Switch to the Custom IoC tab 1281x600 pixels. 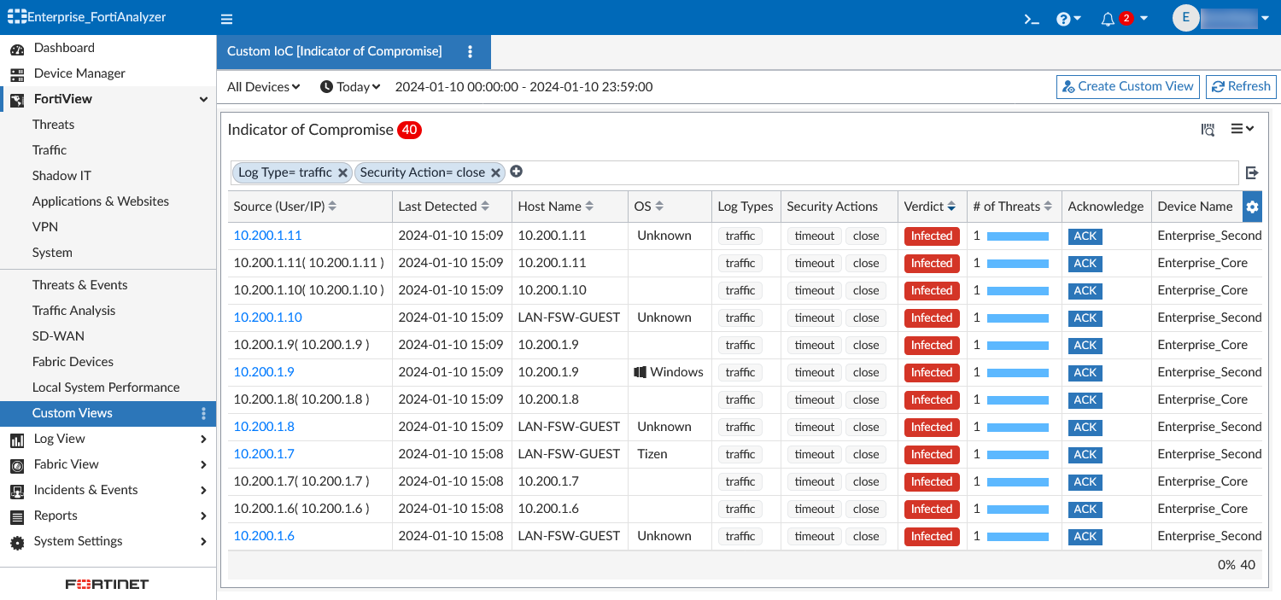(333, 52)
